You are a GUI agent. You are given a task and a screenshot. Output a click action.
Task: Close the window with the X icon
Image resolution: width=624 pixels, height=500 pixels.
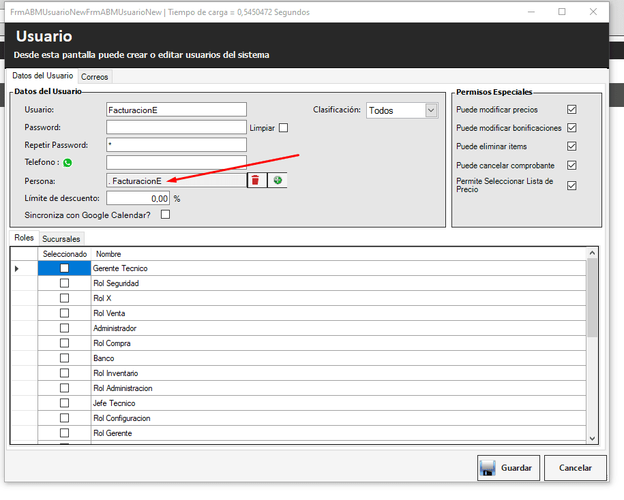click(594, 12)
